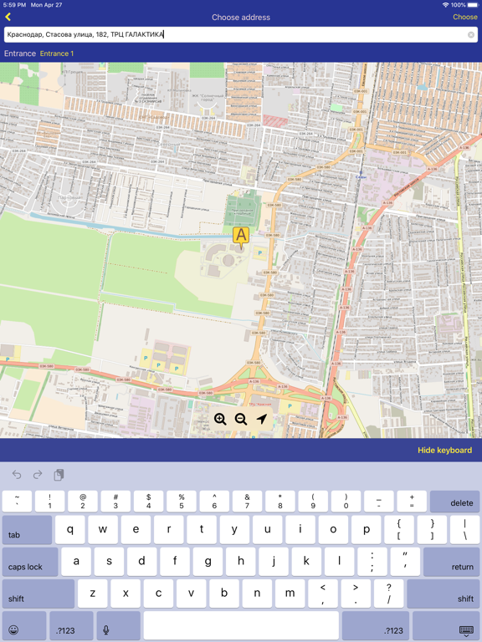Select Entrance 1 option
The image size is (482, 642).
click(x=57, y=53)
